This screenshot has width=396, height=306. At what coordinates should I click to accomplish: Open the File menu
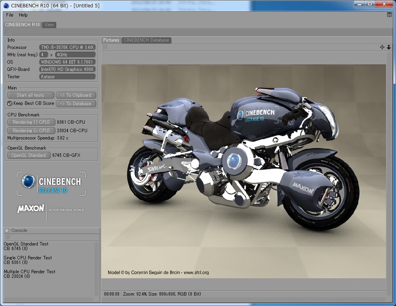tap(10, 15)
